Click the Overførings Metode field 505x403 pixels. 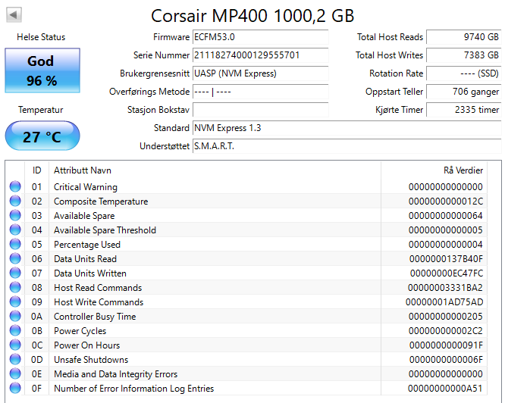click(260, 92)
